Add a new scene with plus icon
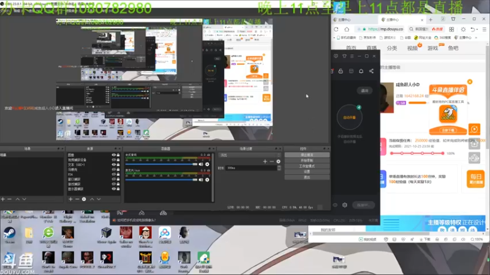 point(3,199)
